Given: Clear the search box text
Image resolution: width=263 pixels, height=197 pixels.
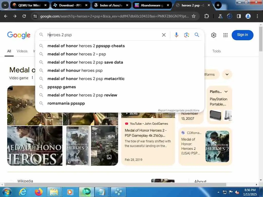Looking at the screenshot, I should [x=164, y=35].
